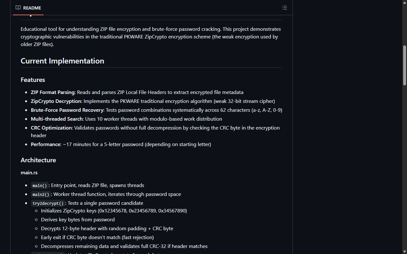Click the Performance bold text
Viewport: 407px width, 254px height.
[45, 144]
